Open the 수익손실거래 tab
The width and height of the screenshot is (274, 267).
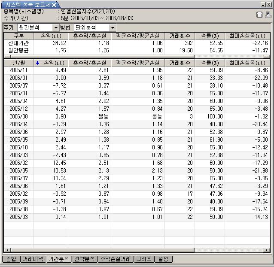pos(116,259)
